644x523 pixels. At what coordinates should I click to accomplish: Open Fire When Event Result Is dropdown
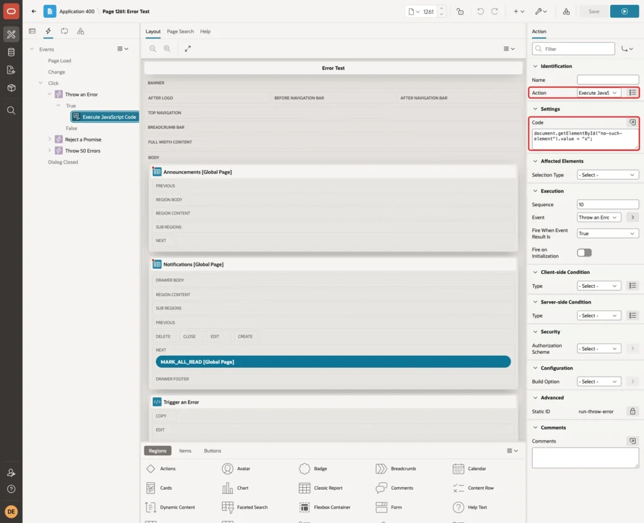click(x=608, y=234)
